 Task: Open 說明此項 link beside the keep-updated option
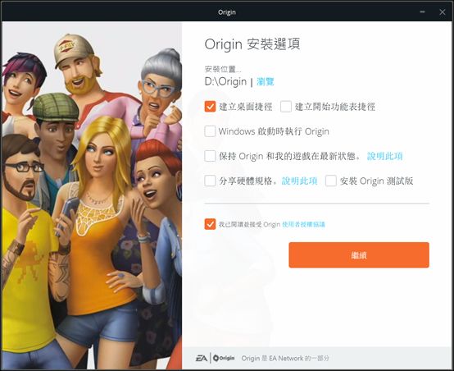[385, 156]
